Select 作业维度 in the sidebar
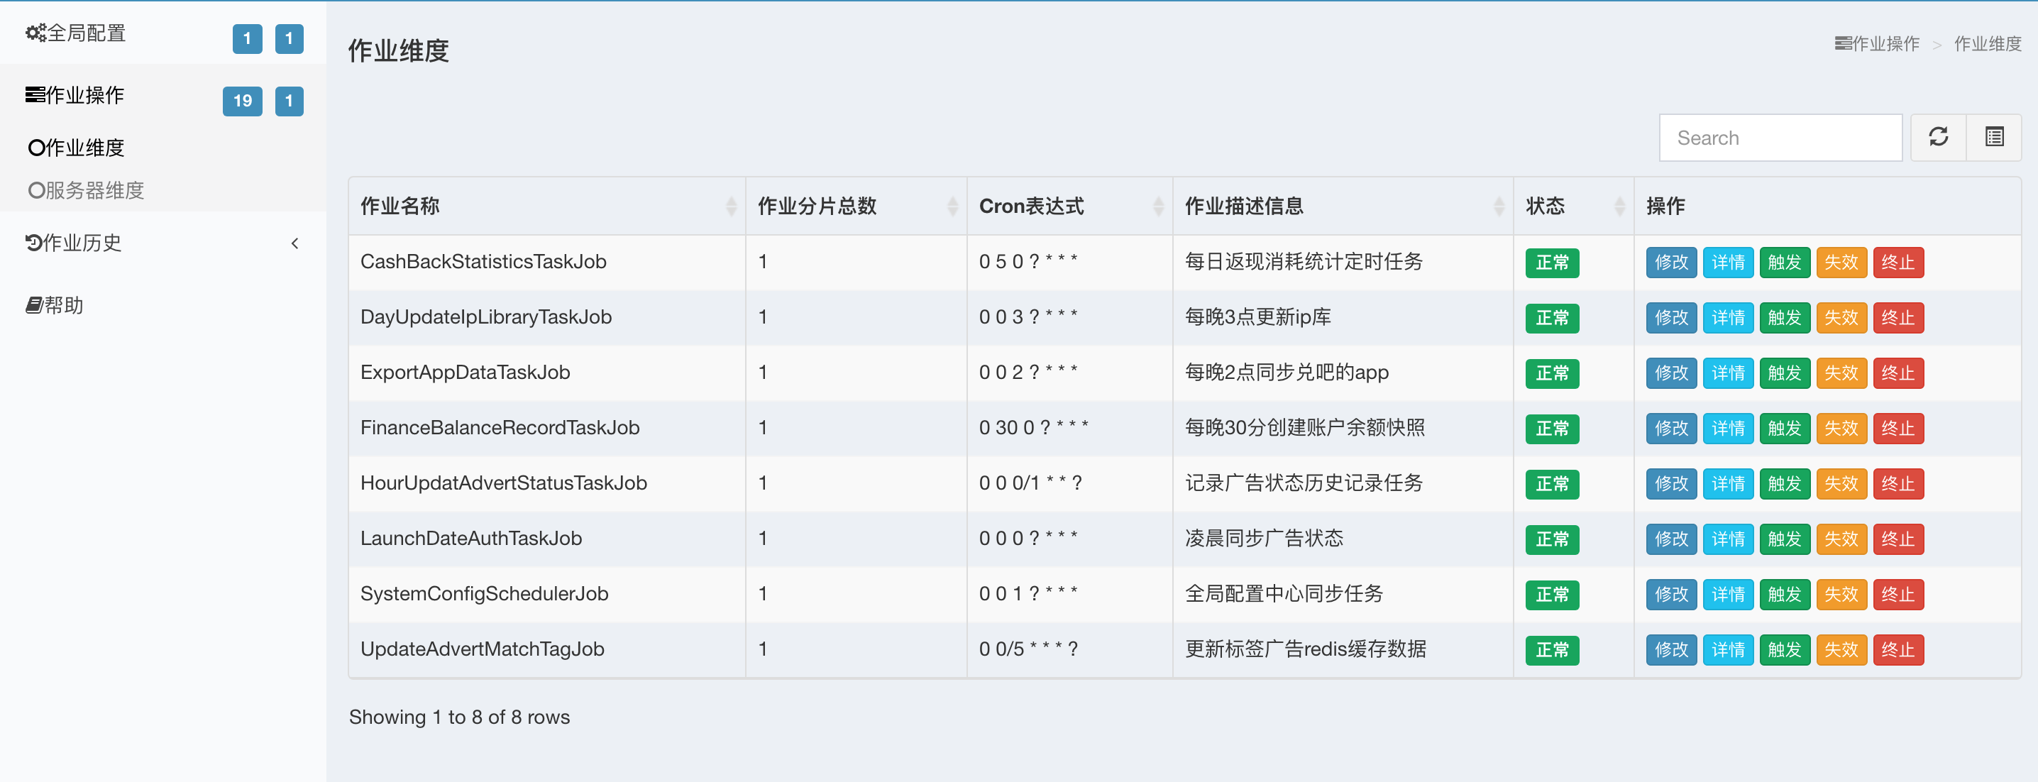2038x782 pixels. (x=85, y=147)
